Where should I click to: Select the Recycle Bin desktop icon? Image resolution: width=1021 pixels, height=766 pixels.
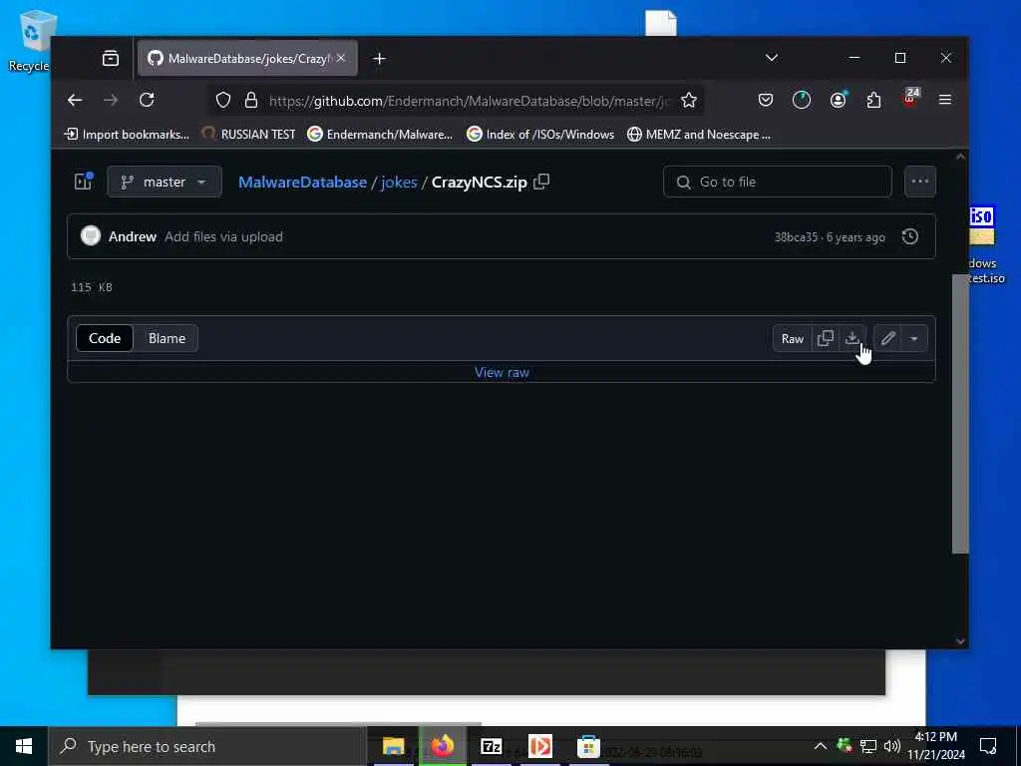[29, 42]
